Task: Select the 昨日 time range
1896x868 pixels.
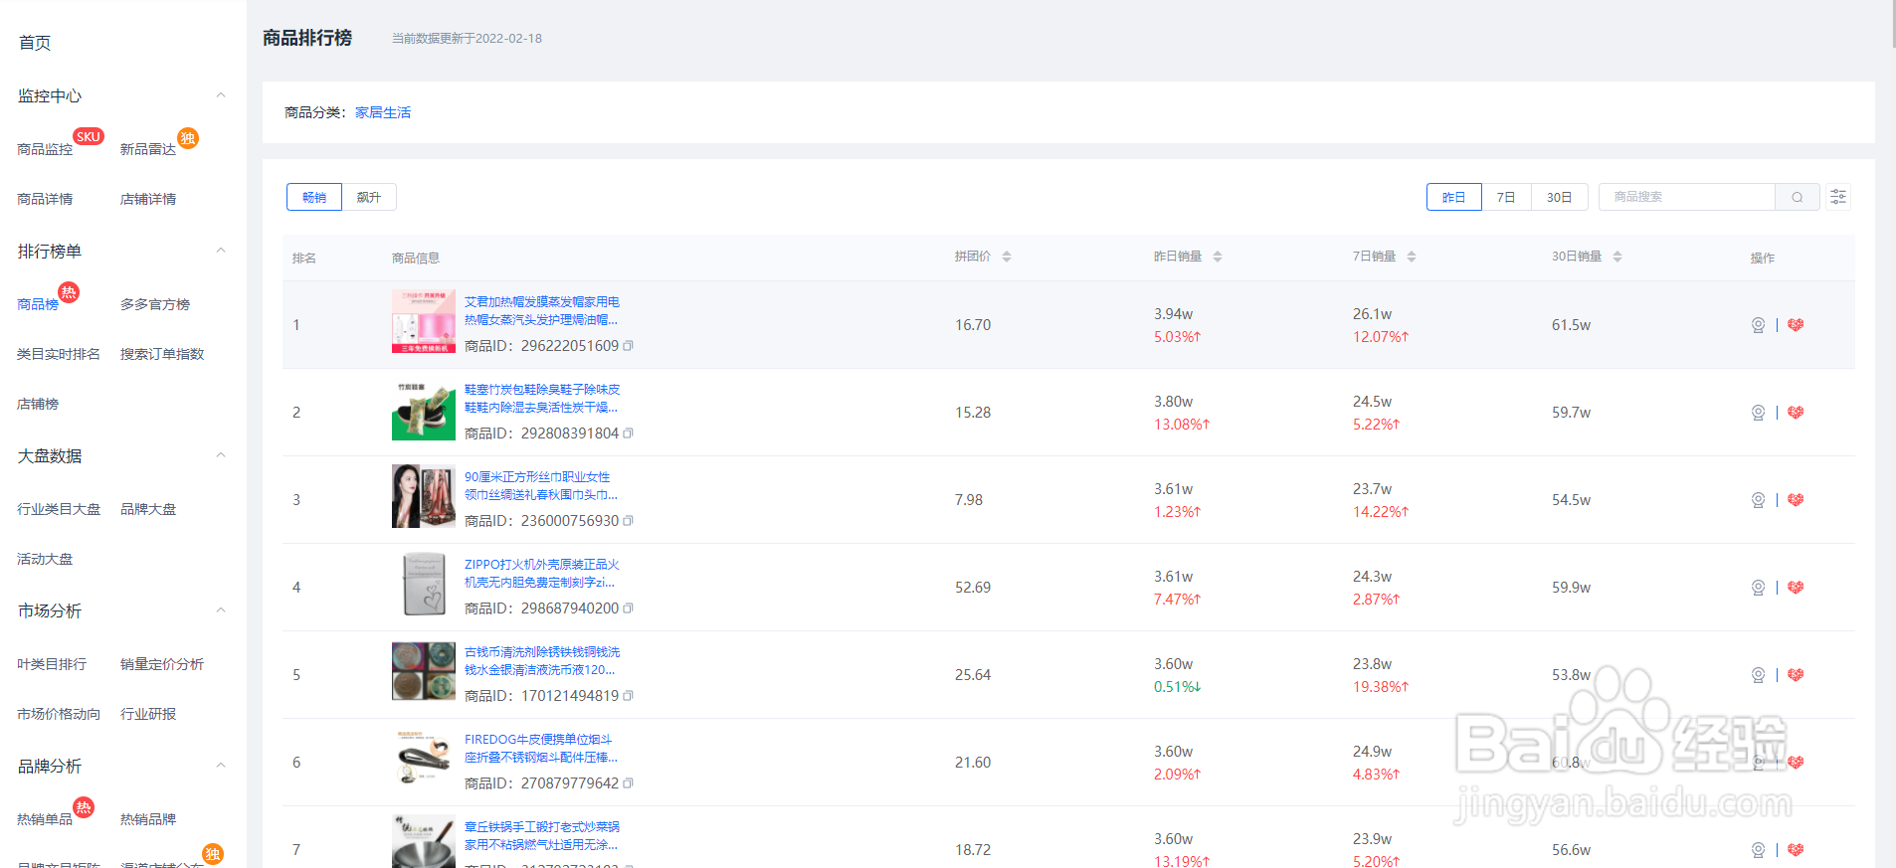Action: tap(1454, 197)
